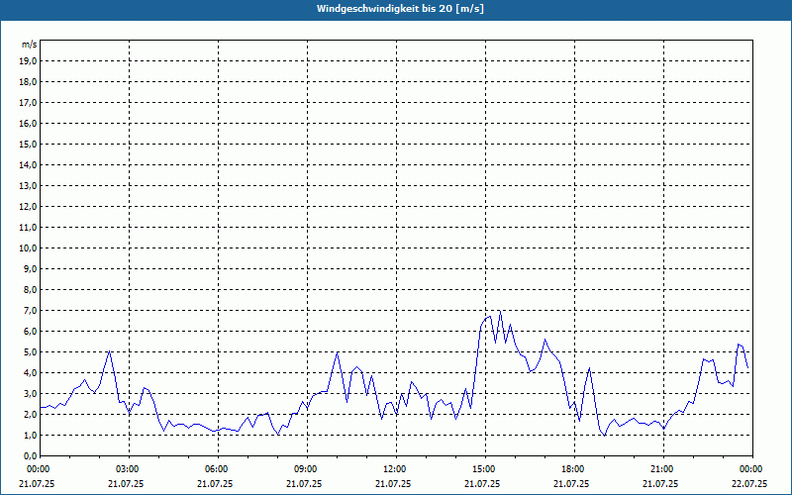Click the 10,0 value on y-axis

(28, 248)
